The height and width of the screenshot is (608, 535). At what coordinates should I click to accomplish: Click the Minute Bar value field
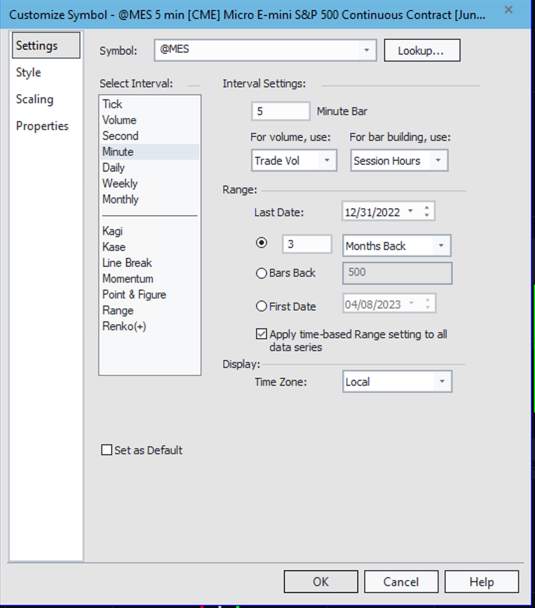[x=280, y=111]
